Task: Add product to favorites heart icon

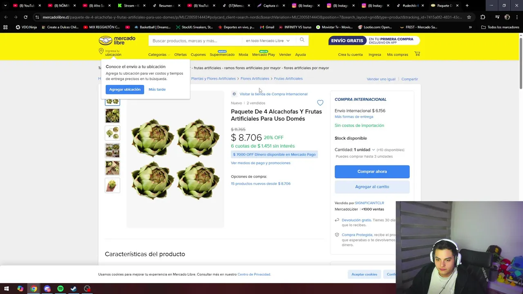Action: (320, 103)
